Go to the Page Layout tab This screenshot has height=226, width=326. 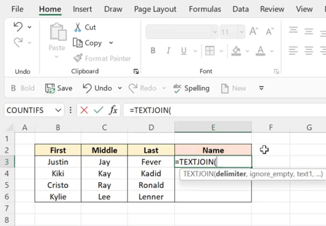click(155, 9)
